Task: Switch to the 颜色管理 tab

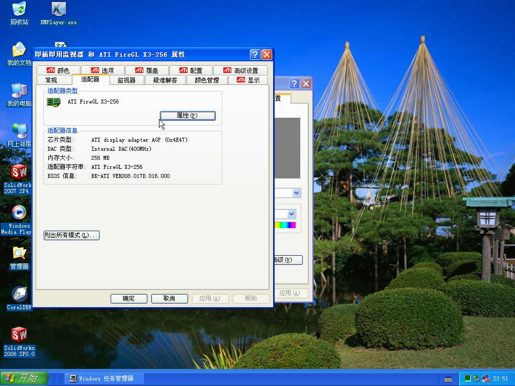Action: click(x=207, y=80)
